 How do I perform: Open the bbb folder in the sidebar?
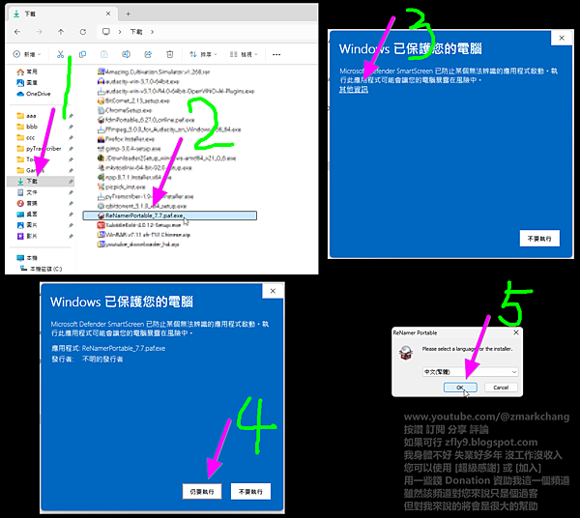[x=27, y=127]
